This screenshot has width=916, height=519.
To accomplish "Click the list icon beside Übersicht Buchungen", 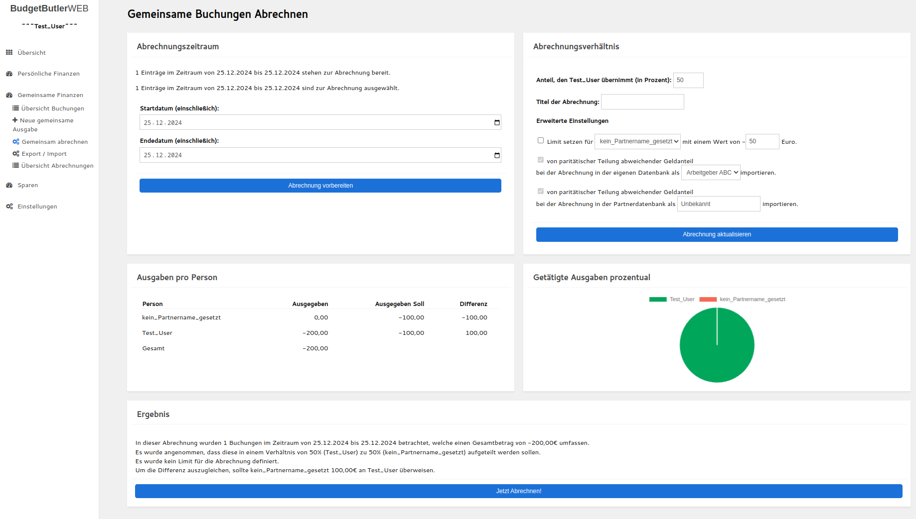I will tap(15, 108).
